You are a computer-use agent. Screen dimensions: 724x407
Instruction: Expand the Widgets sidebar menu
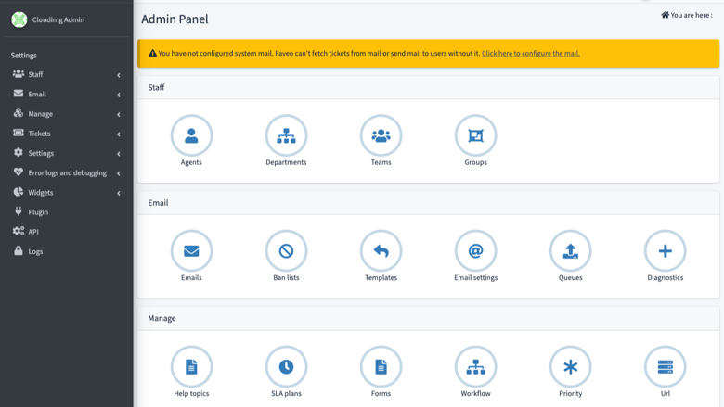(67, 192)
